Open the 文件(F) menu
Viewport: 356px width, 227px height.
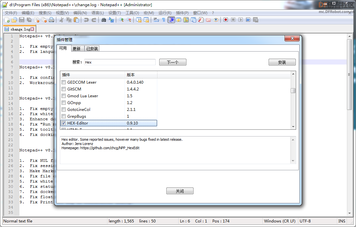coord(11,13)
